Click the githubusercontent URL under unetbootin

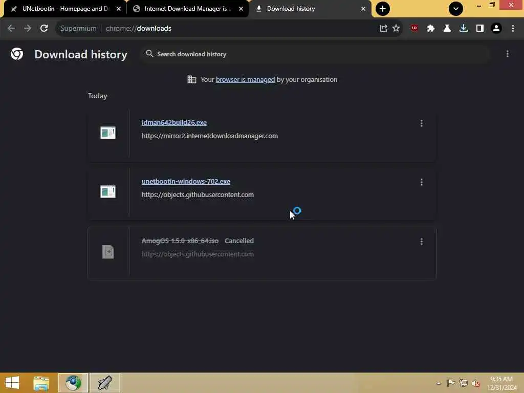click(x=198, y=195)
